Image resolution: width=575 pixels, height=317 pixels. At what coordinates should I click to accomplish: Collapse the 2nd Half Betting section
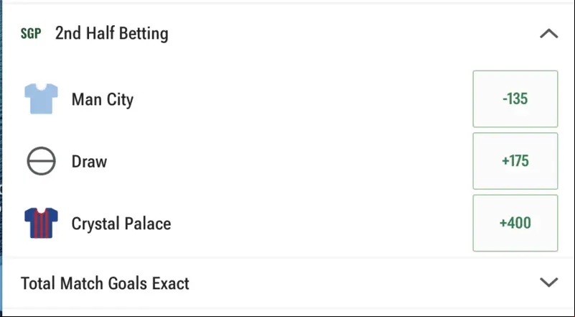point(548,34)
